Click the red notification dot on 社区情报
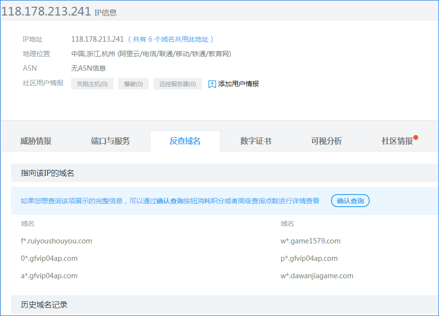The width and height of the screenshot is (439, 316). (x=416, y=137)
